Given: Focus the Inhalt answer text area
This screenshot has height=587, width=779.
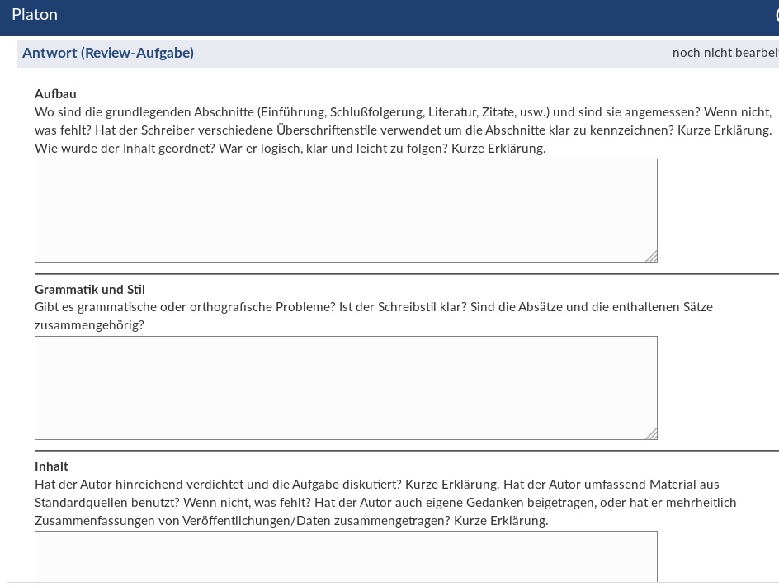Looking at the screenshot, I should point(346,556).
